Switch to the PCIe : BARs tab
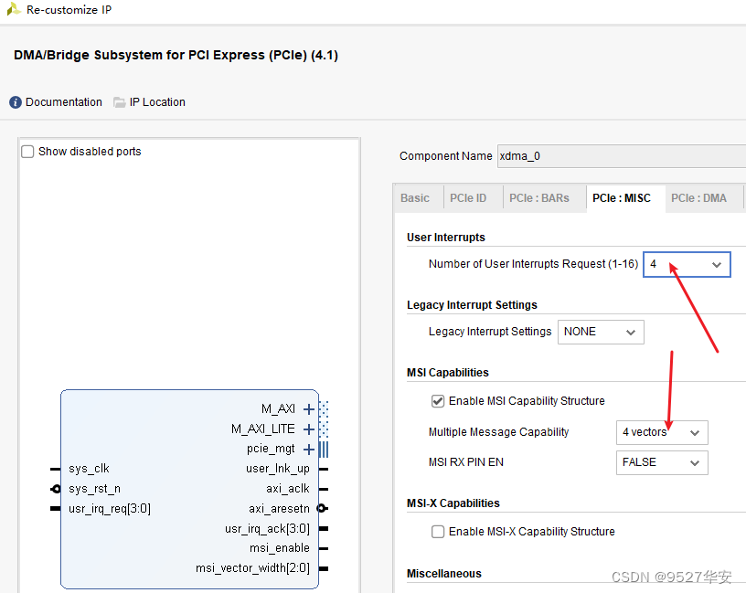The width and height of the screenshot is (746, 593). tap(539, 198)
